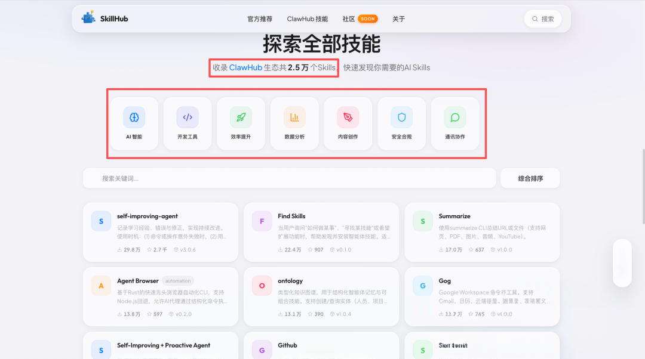Select the 数据分析 chart icon category
645x359 pixels.
294,117
